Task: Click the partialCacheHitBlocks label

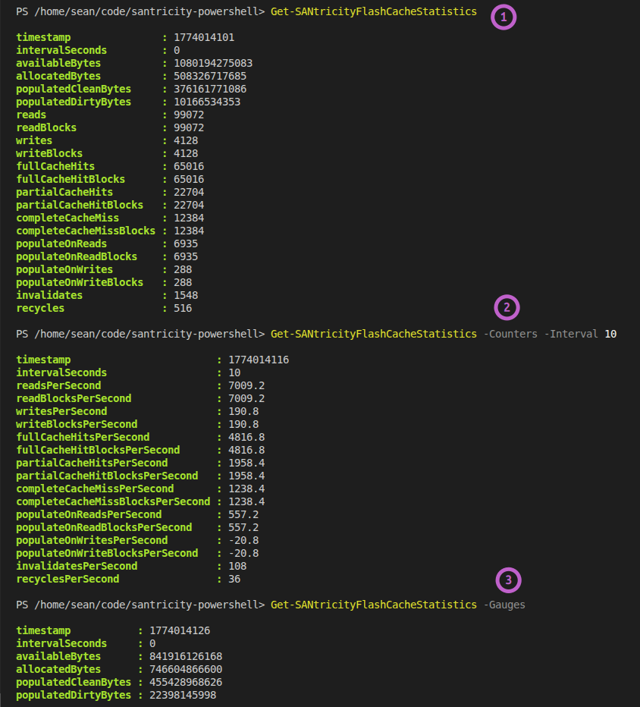Action: coord(80,205)
